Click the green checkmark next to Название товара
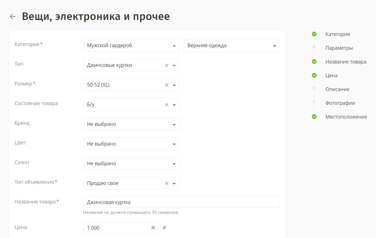Viewport: 376px width, 238px height. (314, 62)
